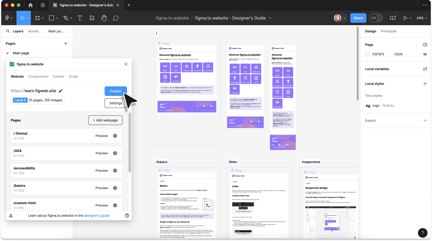
Task: Switch to the Layers tab
Action: point(18,31)
